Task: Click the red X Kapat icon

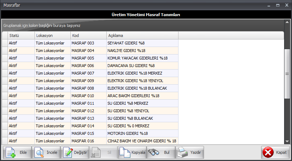Action: (268, 152)
